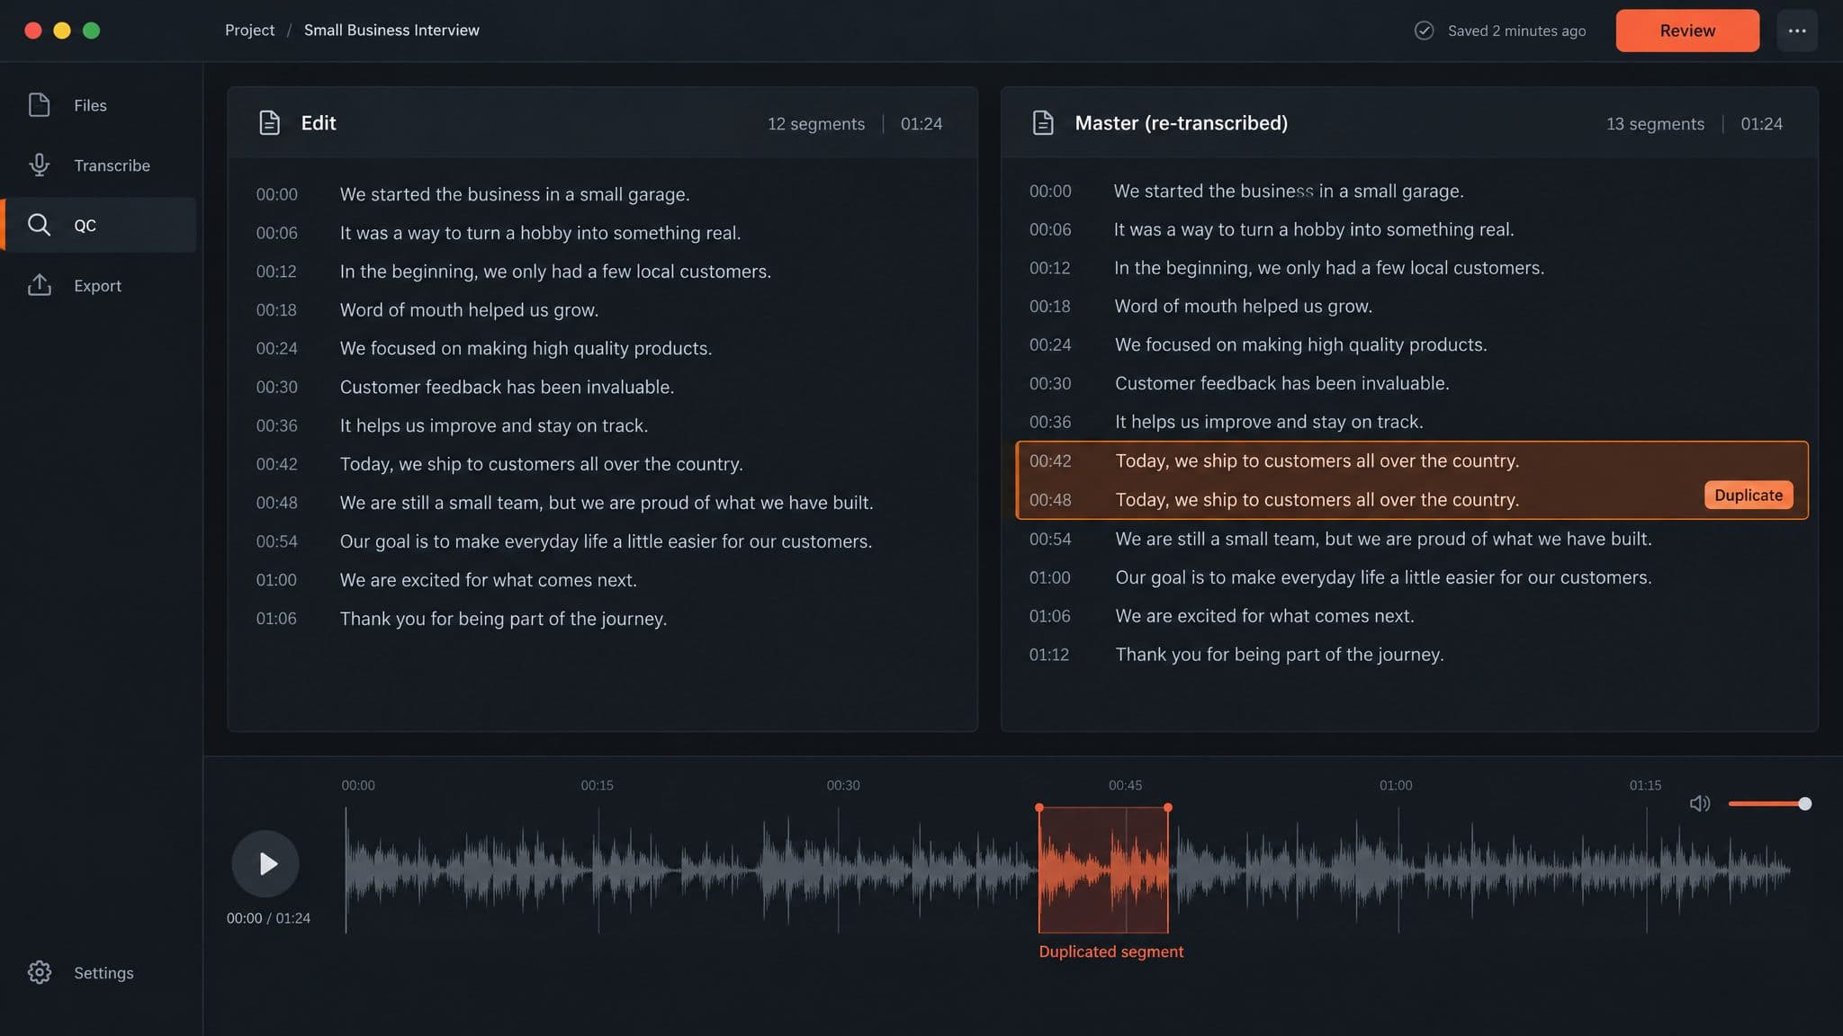Click the QC magnifier icon
1843x1036 pixels.
pos(39,225)
